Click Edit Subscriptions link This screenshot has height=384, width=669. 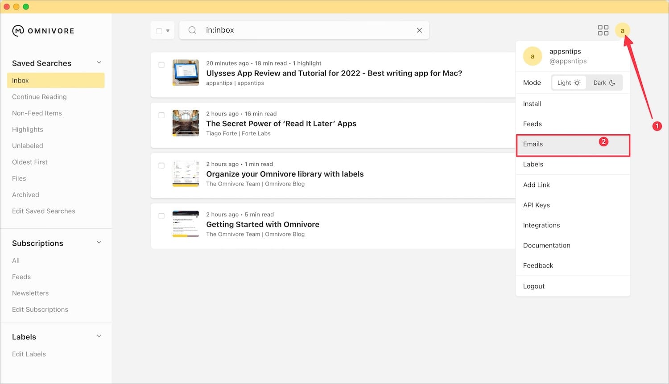coord(40,310)
